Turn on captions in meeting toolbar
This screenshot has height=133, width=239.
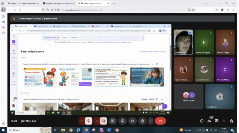[133, 121]
